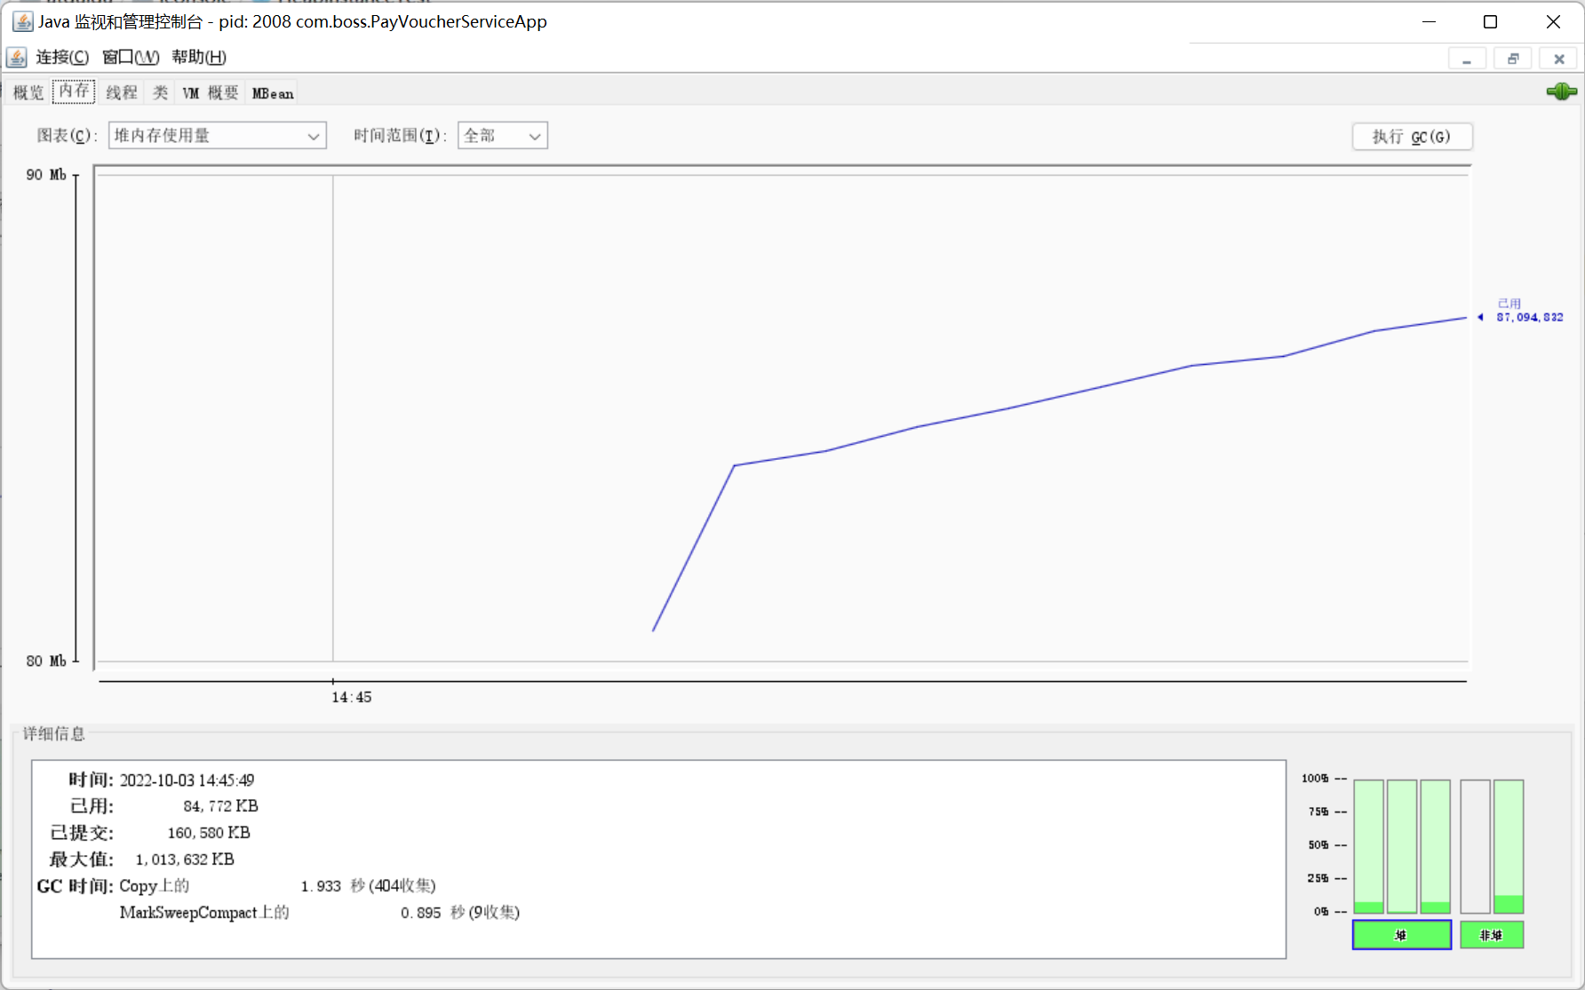
Task: Click the green connection status plug icon
Action: [x=1561, y=91]
